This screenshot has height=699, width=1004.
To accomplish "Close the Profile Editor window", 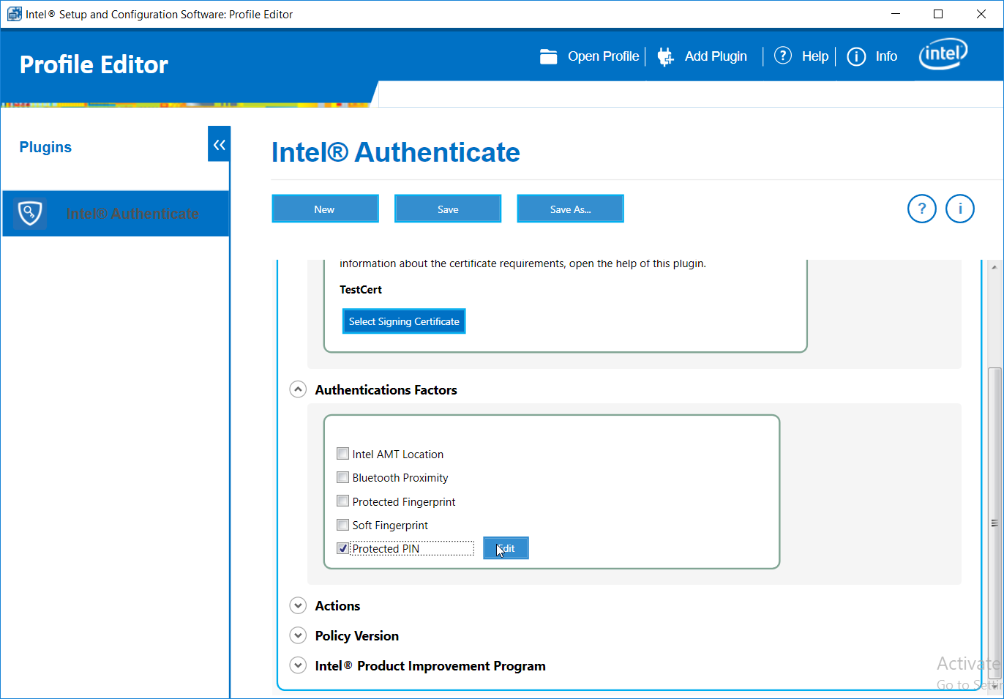I will click(981, 14).
